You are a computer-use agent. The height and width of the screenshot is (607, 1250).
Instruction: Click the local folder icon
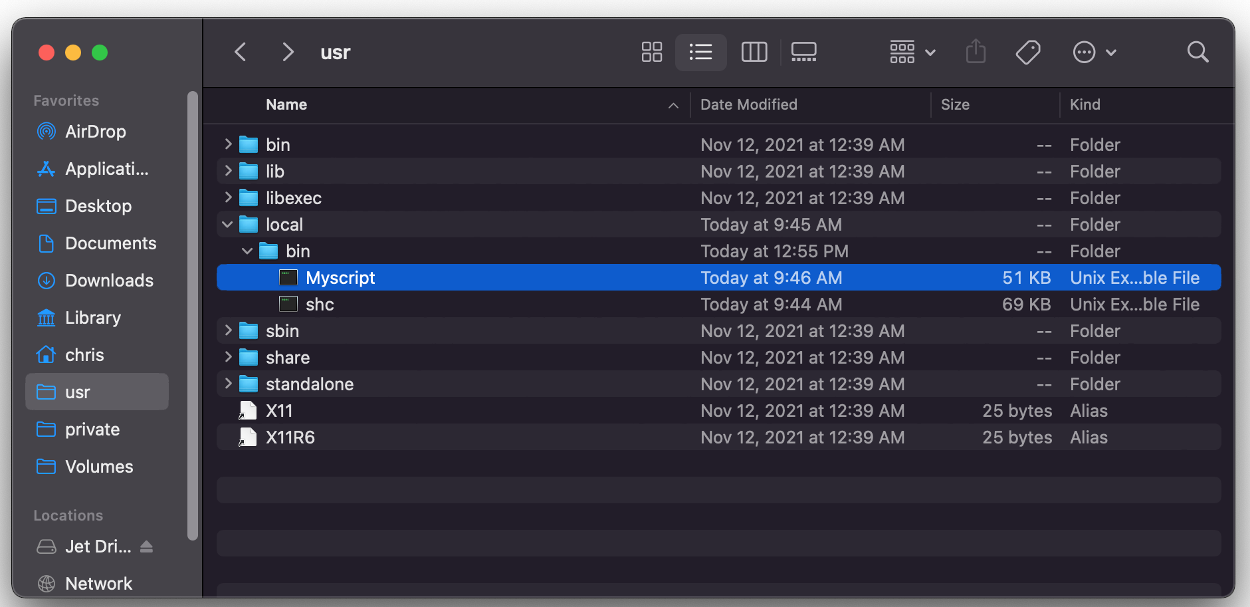[x=249, y=224]
